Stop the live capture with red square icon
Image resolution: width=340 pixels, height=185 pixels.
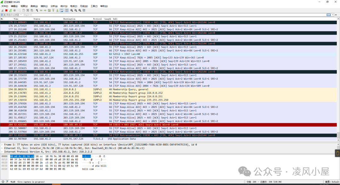coord(7,10)
